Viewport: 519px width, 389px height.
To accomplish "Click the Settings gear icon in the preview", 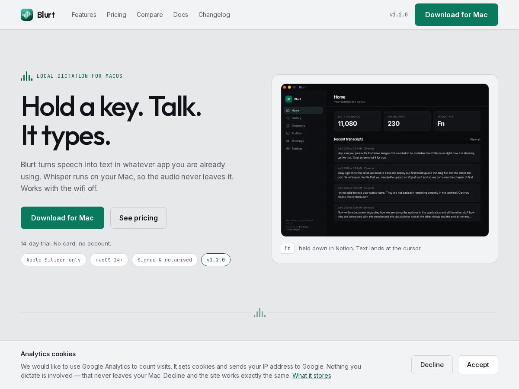I will [288, 149].
